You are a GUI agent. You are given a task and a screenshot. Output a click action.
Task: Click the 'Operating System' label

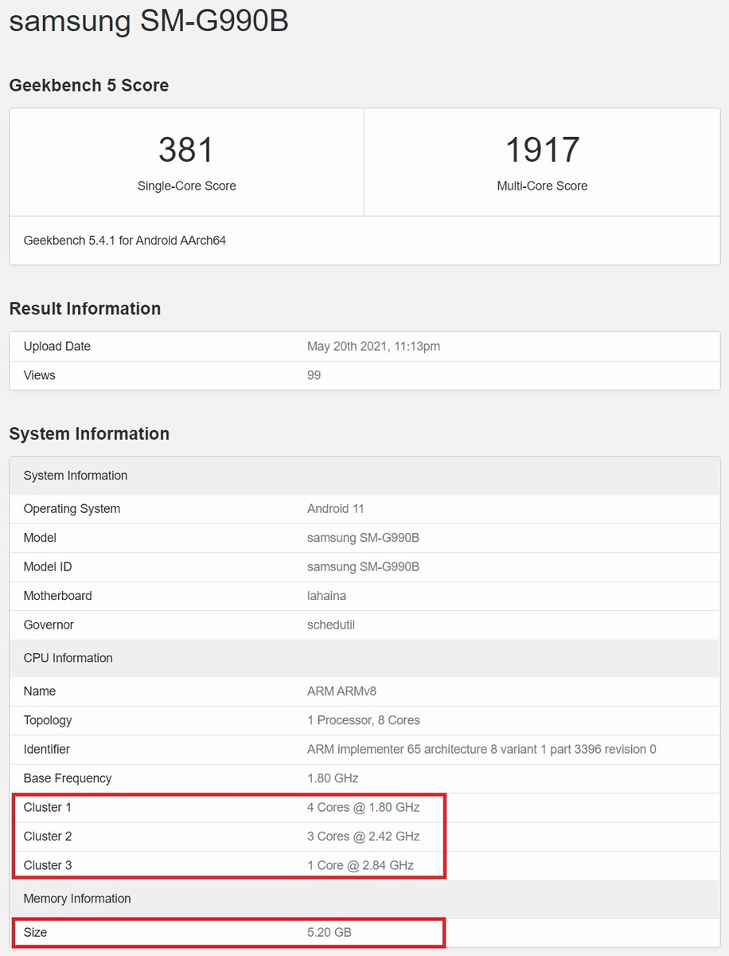point(72,509)
